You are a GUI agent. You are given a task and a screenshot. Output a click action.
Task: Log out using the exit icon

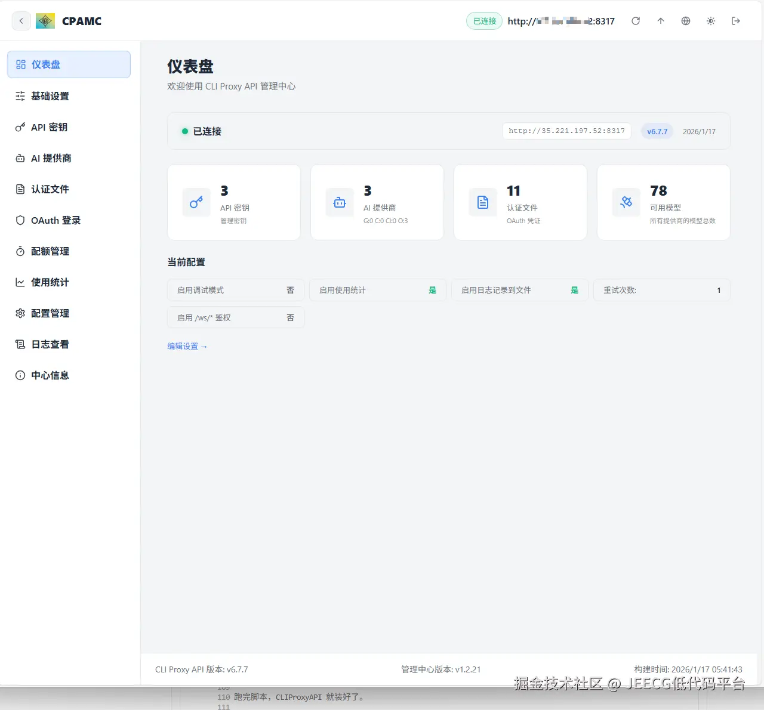736,21
